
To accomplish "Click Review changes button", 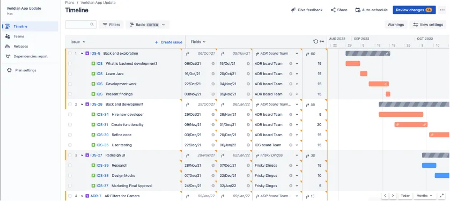I will click(x=414, y=10).
